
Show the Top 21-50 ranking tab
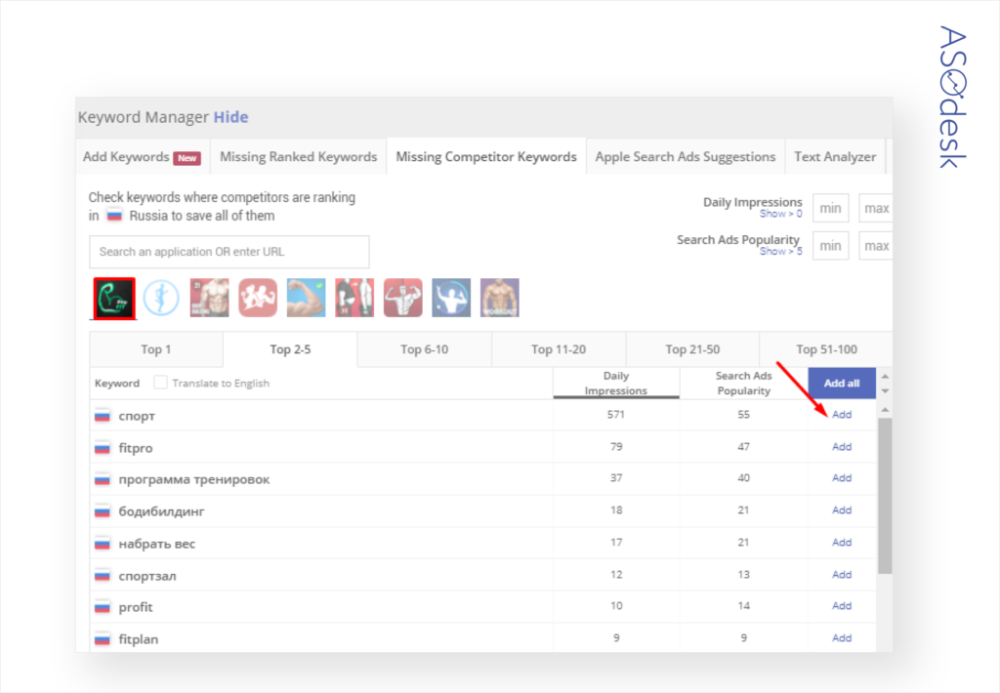pyautogui.click(x=692, y=349)
